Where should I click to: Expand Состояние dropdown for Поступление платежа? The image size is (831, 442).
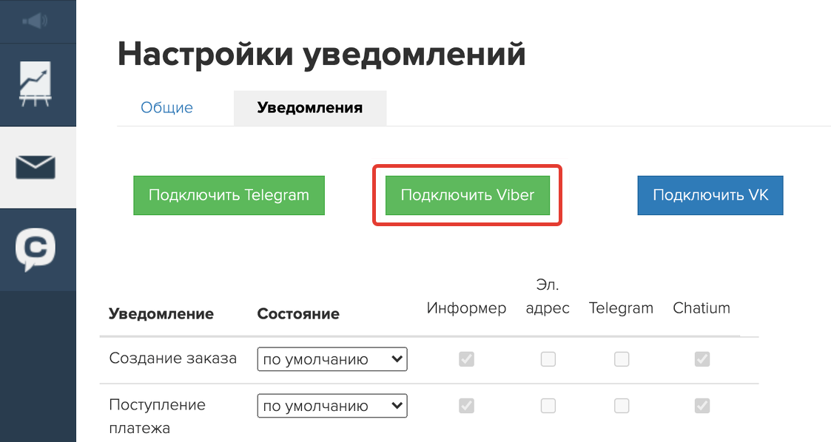(332, 406)
